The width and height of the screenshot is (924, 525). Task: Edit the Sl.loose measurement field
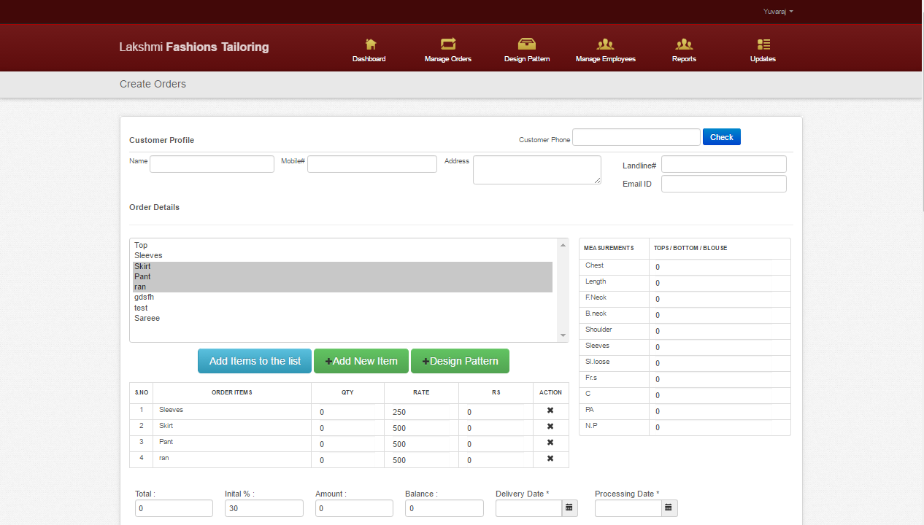(712, 364)
